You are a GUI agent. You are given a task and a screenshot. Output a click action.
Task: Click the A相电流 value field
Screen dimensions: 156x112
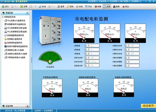(x=92, y=46)
